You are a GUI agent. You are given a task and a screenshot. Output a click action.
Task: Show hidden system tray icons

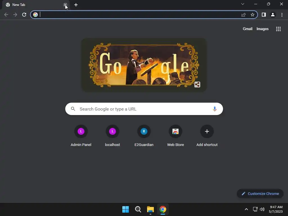click(246, 209)
